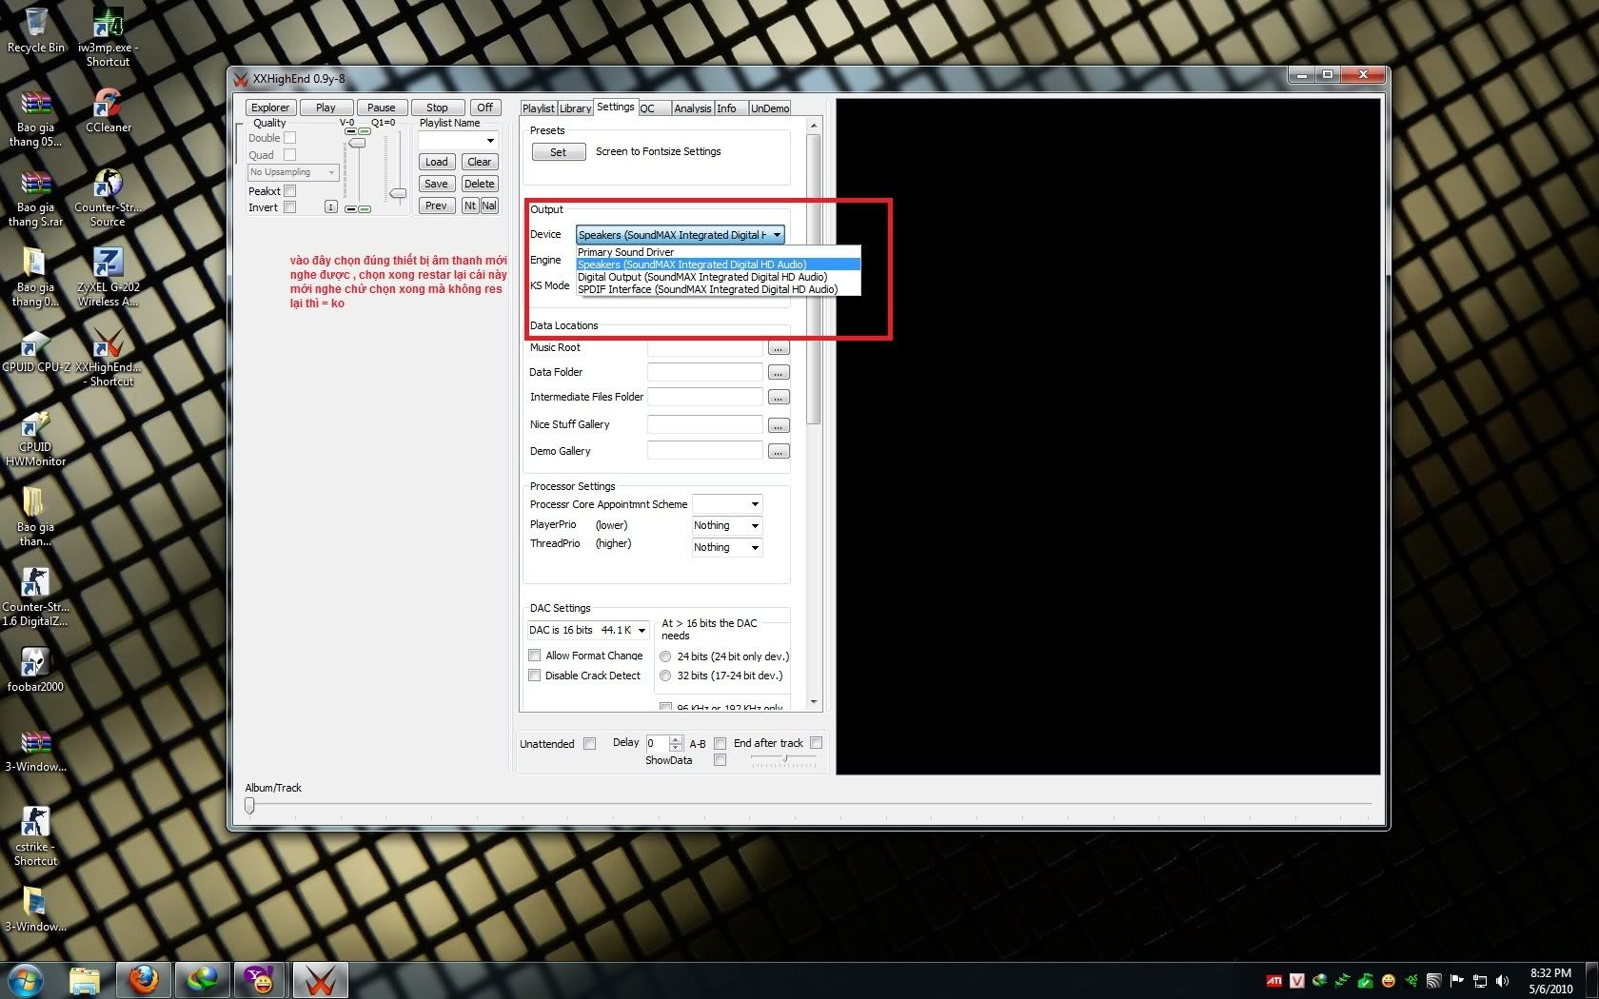The height and width of the screenshot is (999, 1599).
Task: Launch Firefox from the taskbar
Action: click(x=144, y=980)
